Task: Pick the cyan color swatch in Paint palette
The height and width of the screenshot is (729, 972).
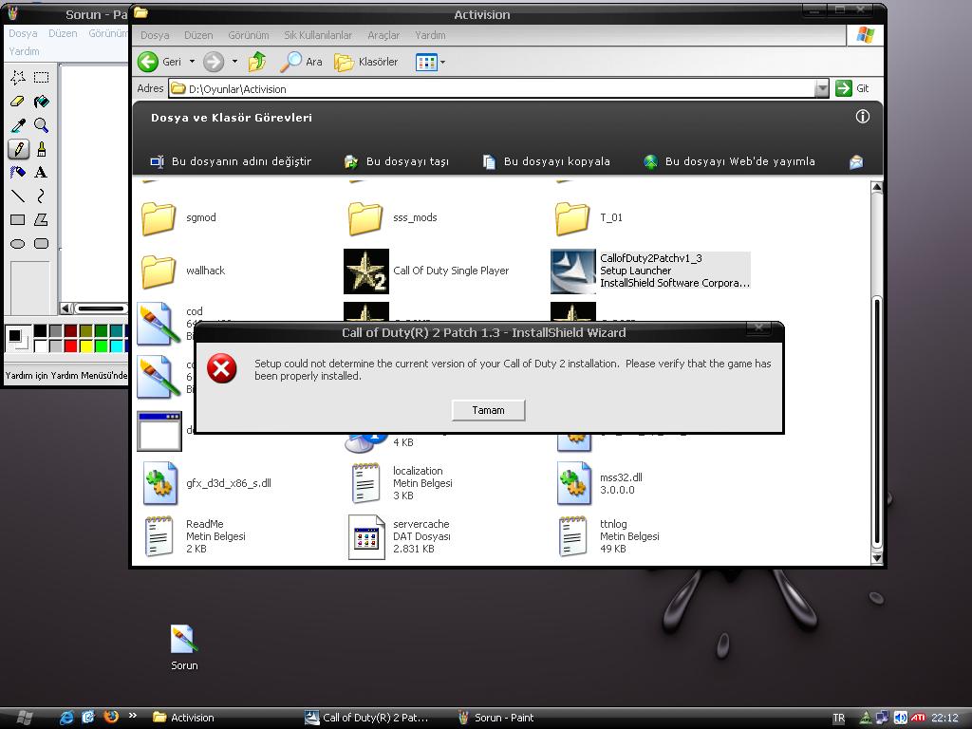Action: (116, 346)
